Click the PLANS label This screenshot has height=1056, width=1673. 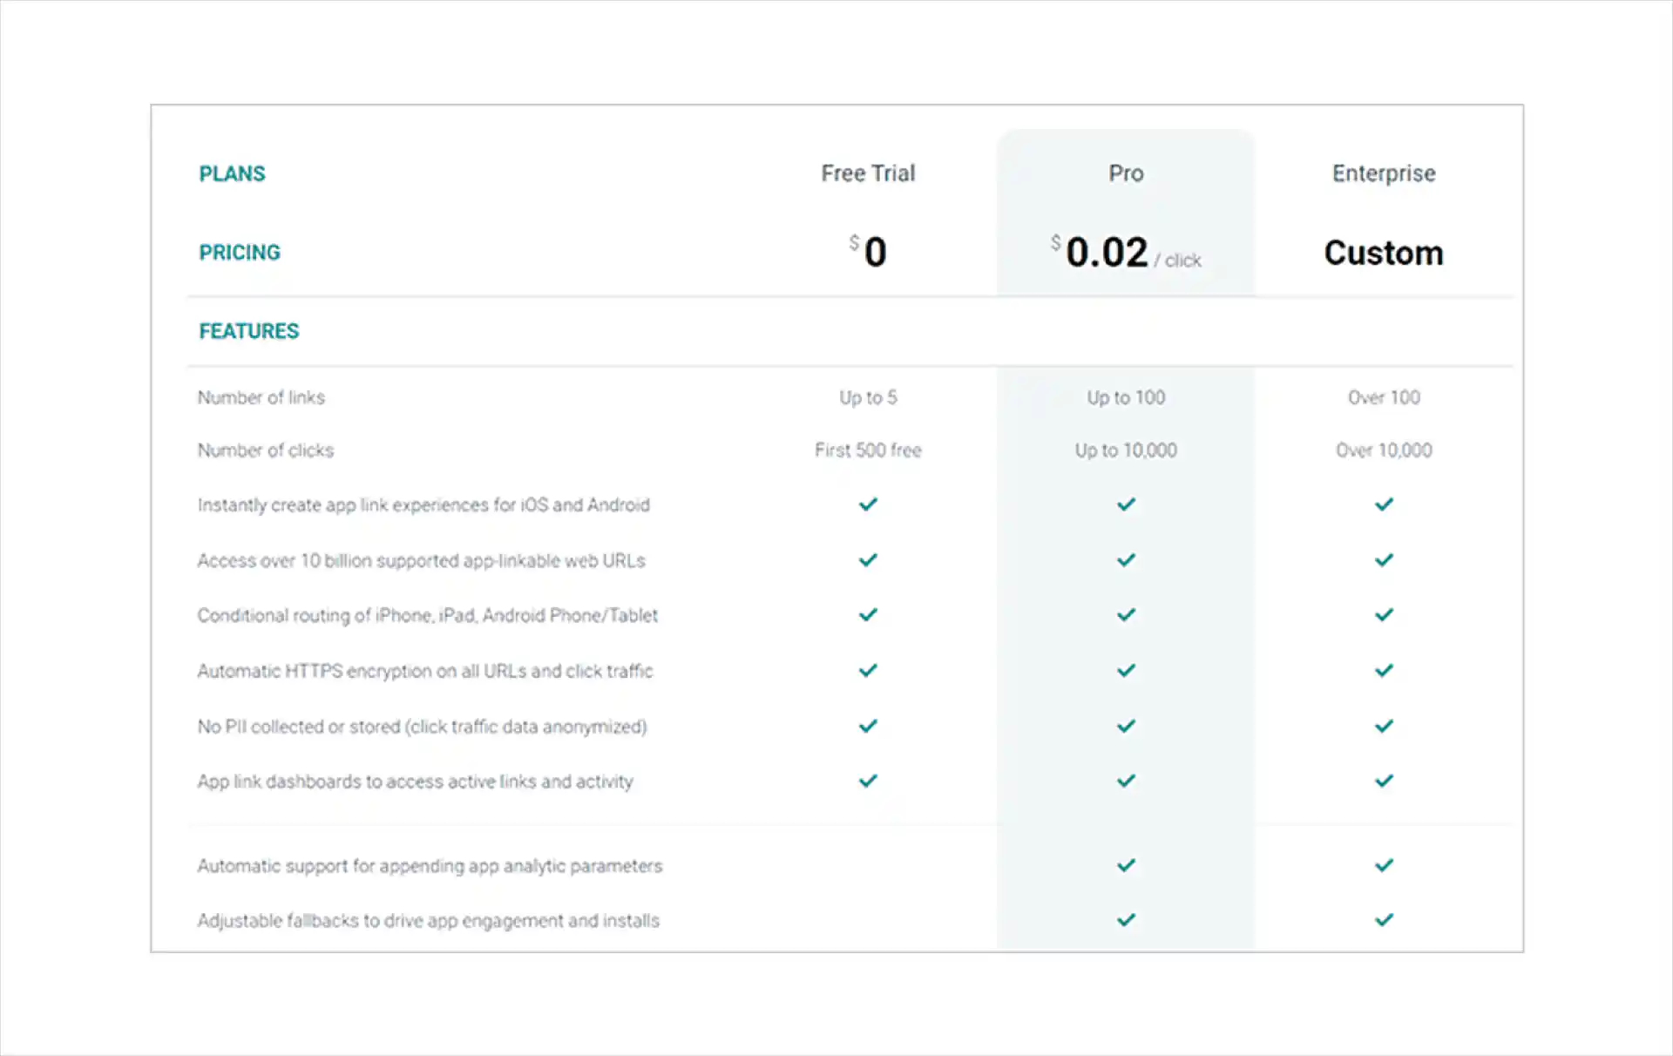(232, 173)
